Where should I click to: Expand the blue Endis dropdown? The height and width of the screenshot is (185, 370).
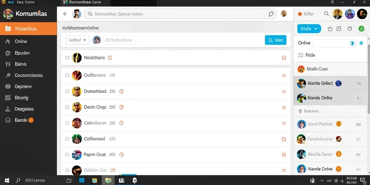coord(309,29)
